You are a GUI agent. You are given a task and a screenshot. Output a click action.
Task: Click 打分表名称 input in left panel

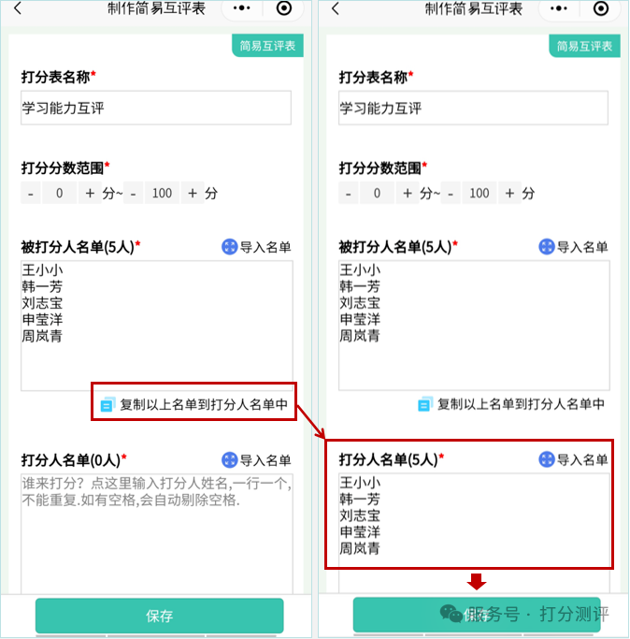pyautogui.click(x=156, y=108)
